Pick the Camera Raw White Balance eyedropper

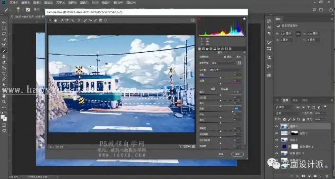[x=62, y=20]
